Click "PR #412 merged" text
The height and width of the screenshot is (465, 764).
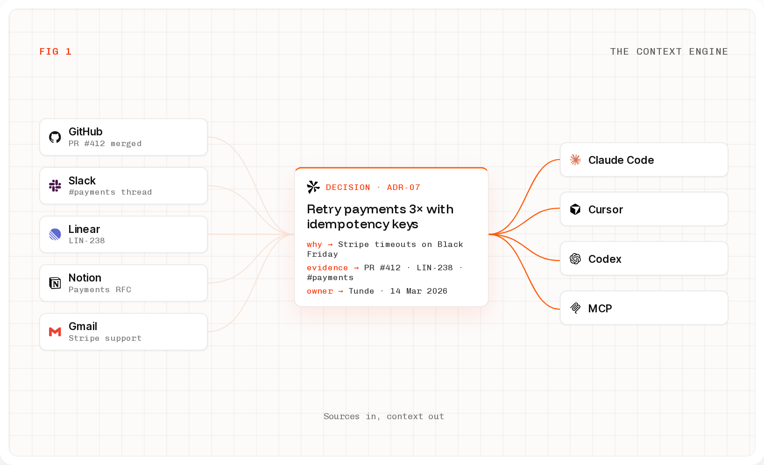pos(105,144)
